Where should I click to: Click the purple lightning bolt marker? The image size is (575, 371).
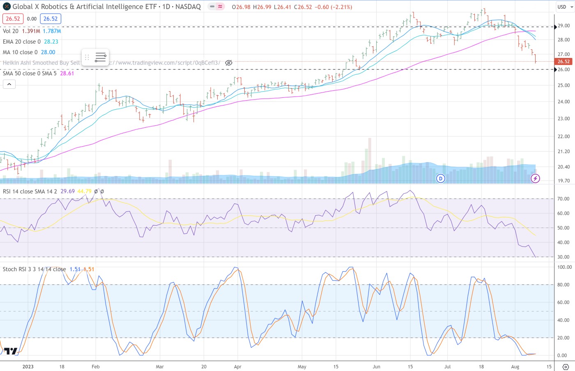pyautogui.click(x=535, y=178)
